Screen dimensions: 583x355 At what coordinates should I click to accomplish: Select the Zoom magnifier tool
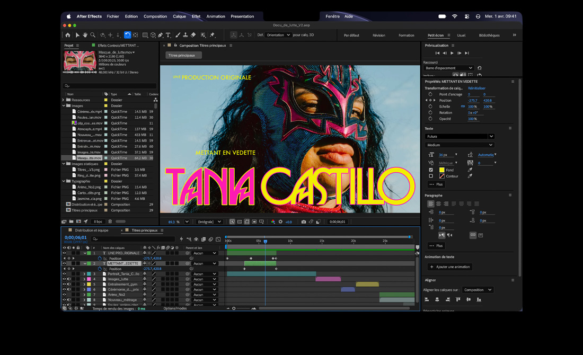click(x=93, y=35)
